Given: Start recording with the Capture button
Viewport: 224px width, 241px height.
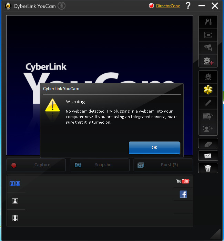Looking at the screenshot, I should coord(36,165).
